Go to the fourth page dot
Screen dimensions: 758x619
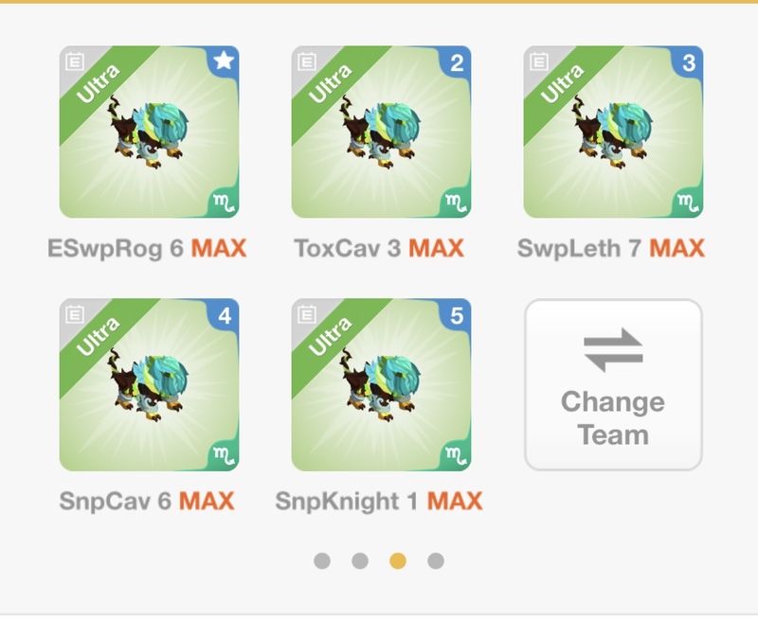(436, 561)
